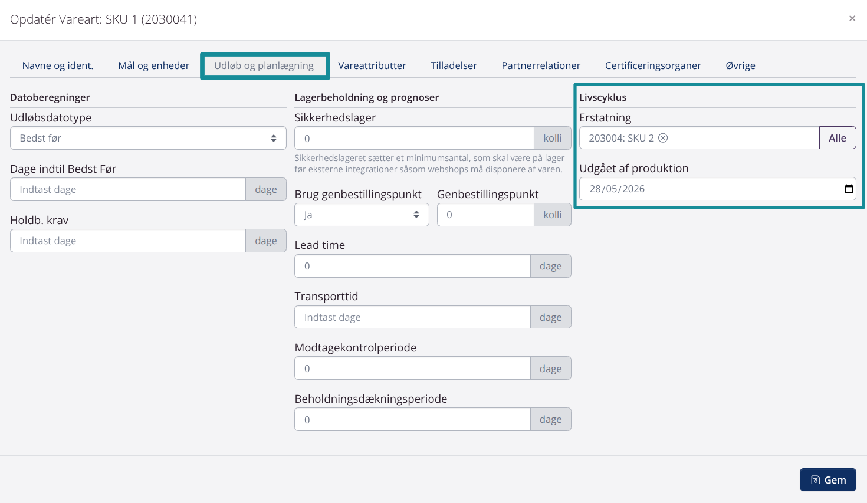Focus the Modtagekontrolperiode input field

pos(412,369)
